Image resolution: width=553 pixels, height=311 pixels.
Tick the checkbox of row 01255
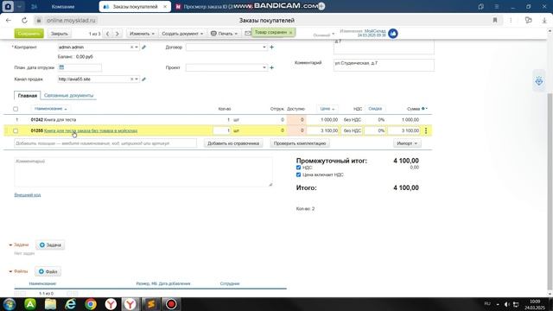[x=16, y=130]
